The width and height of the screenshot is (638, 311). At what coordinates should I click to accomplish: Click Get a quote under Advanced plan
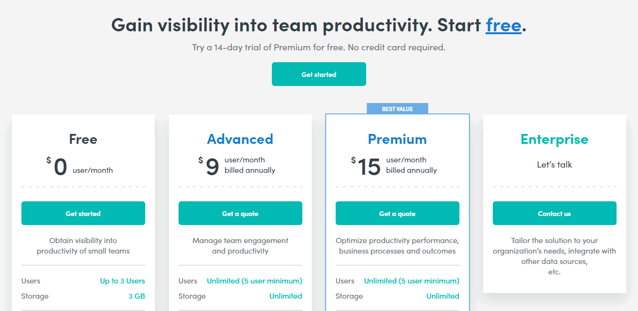pyautogui.click(x=240, y=213)
